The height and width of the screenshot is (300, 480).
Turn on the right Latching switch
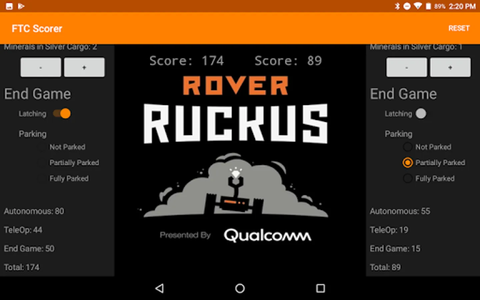pyautogui.click(x=421, y=114)
